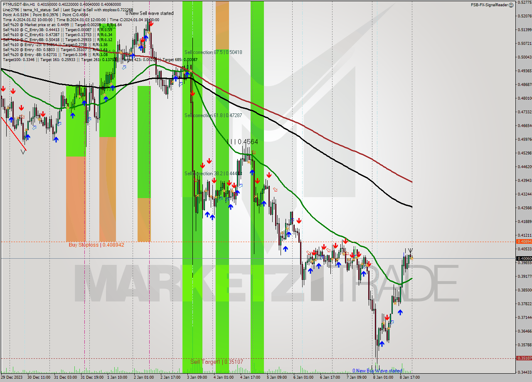Click the FSB-FX-SignalReader expert label
The width and height of the screenshot is (532, 382).
tap(489, 5)
